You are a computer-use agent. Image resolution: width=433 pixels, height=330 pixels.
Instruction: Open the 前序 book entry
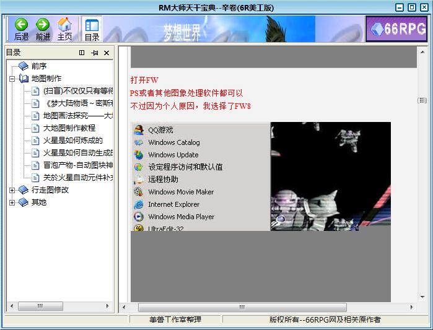pyautogui.click(x=39, y=66)
